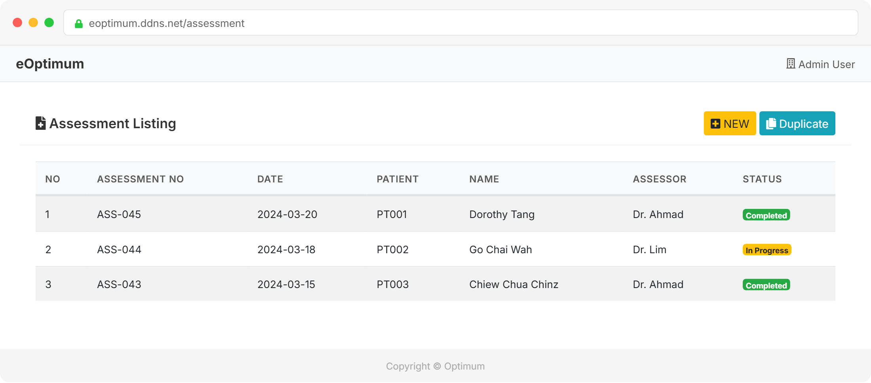This screenshot has height=383, width=871.
Task: Select patient name Go Chai Wah
Action: [500, 250]
